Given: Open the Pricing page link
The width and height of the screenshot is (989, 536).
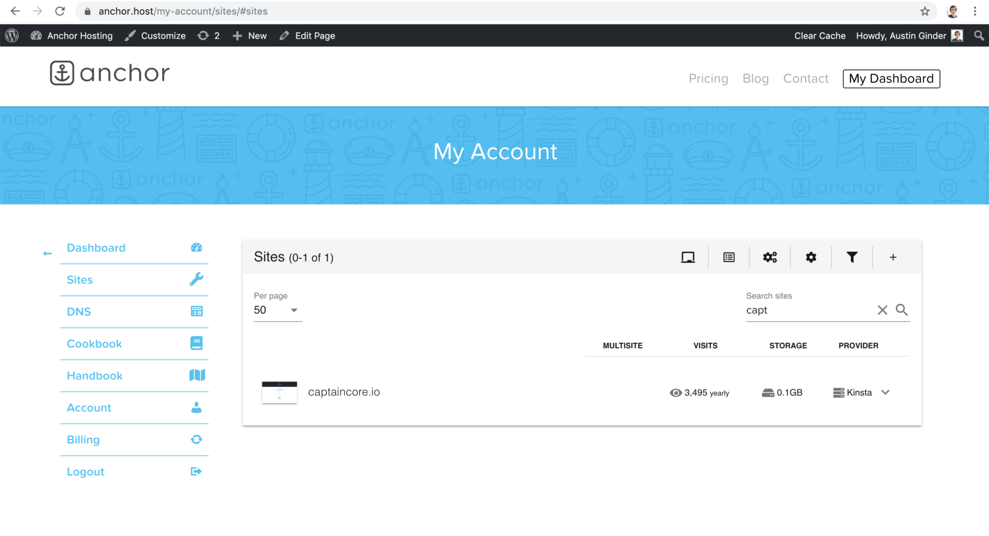Looking at the screenshot, I should (x=708, y=78).
